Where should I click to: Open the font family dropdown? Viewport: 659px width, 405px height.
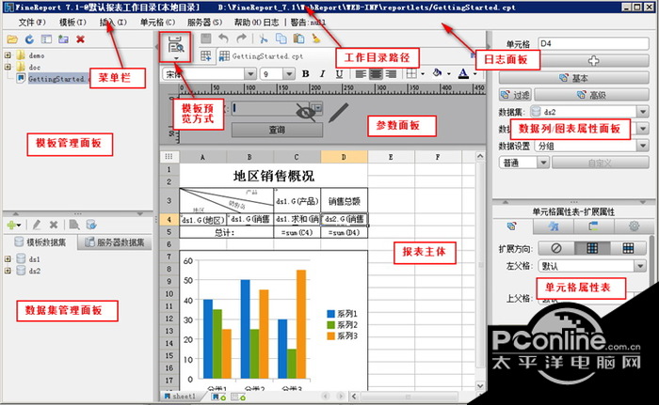tap(250, 74)
